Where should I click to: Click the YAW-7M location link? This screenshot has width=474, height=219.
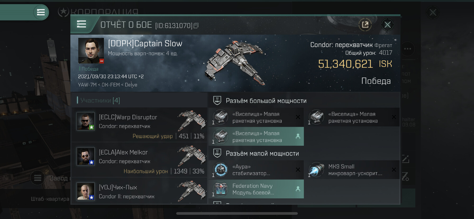tap(87, 85)
